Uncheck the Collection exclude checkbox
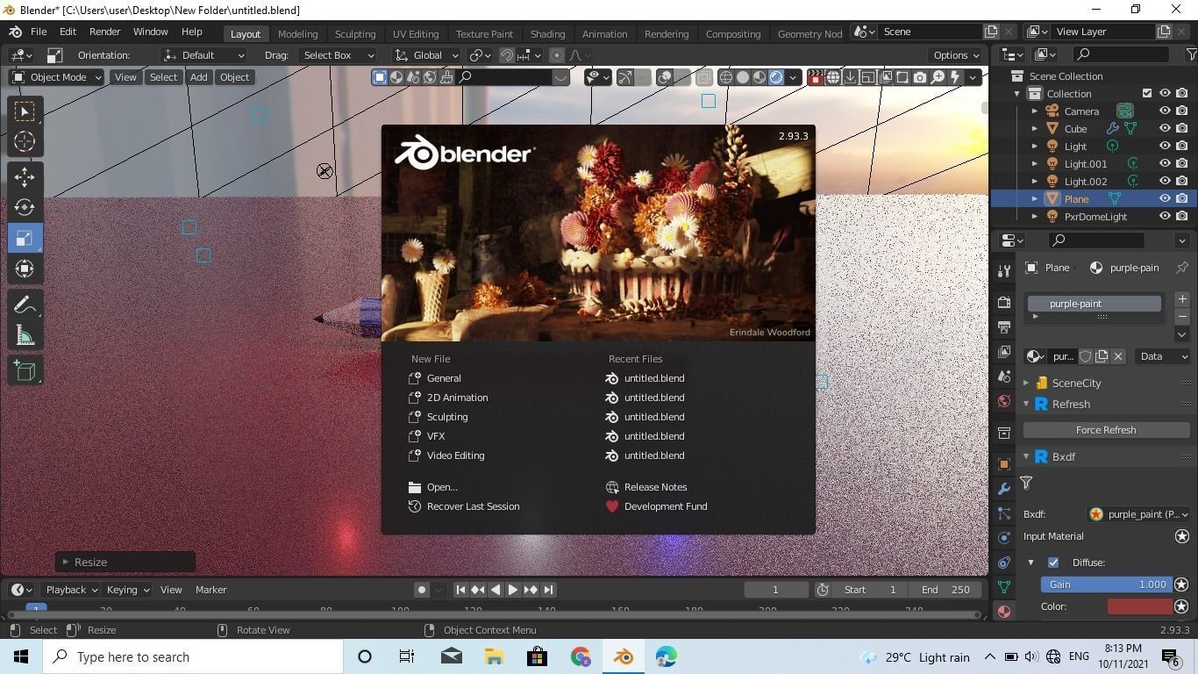Image resolution: width=1198 pixels, height=674 pixels. click(1147, 94)
